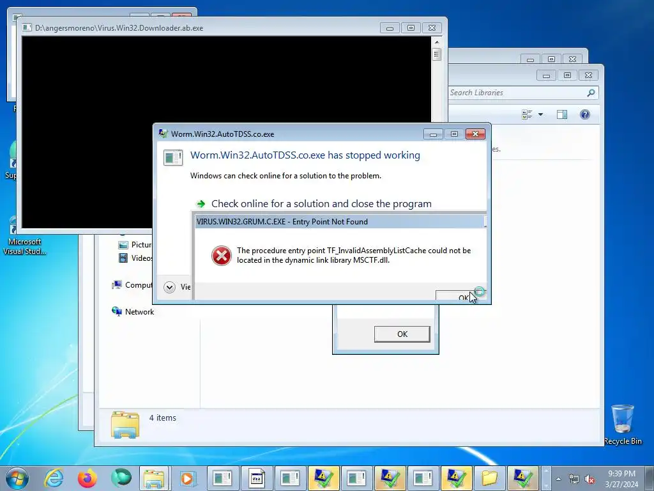Click VIRUS.WIN32.GRUM.C.EXE dialog title bar

pyautogui.click(x=340, y=222)
